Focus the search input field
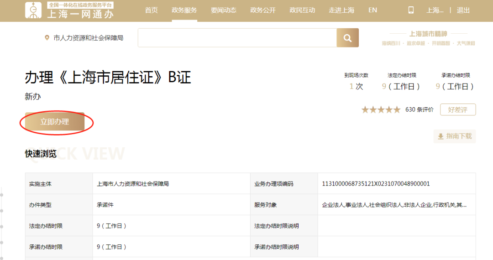The width and height of the screenshot is (493, 260). tap(237, 38)
